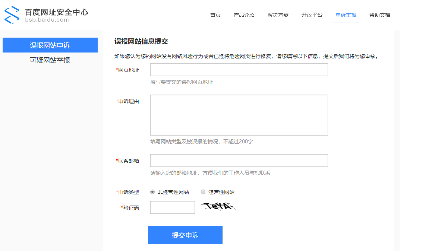435x251 pixels.
Task: Focus the 网页地址 URL input field
Action: point(239,70)
